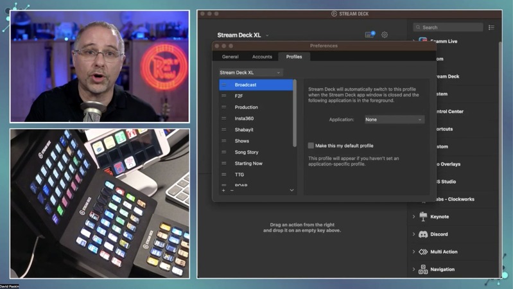
Task: Expand the Multi Action category
Action: (x=413, y=252)
